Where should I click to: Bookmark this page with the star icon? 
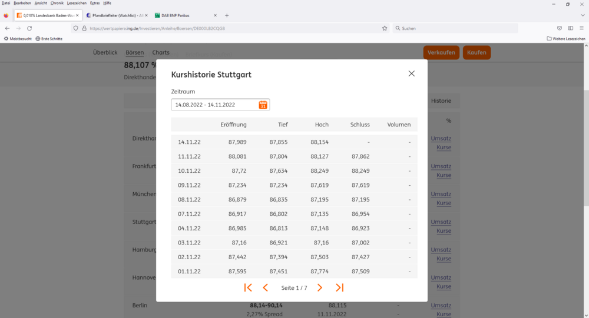385,28
